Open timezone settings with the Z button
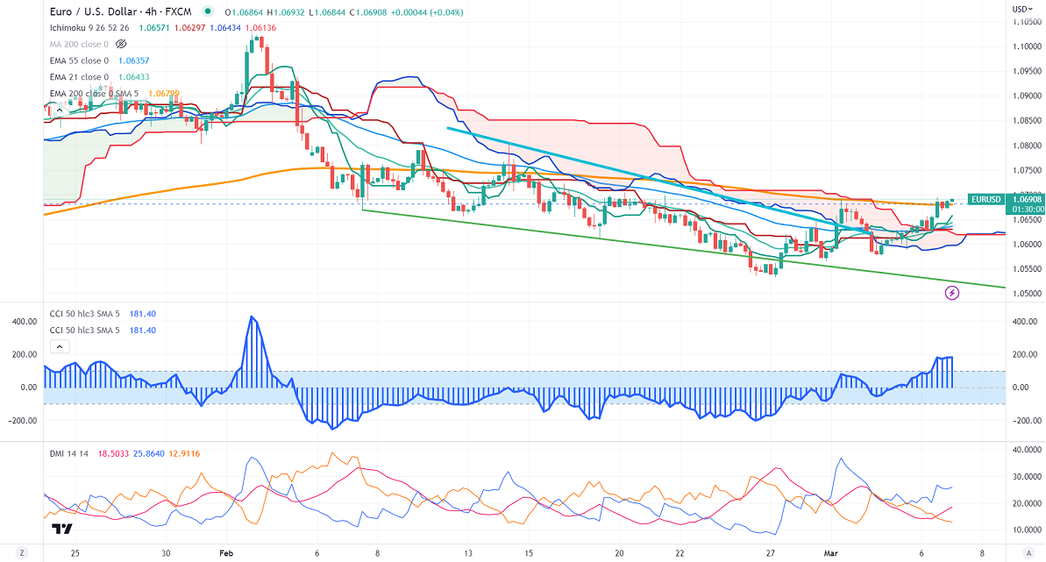Image resolution: width=1046 pixels, height=562 pixels. [23, 554]
